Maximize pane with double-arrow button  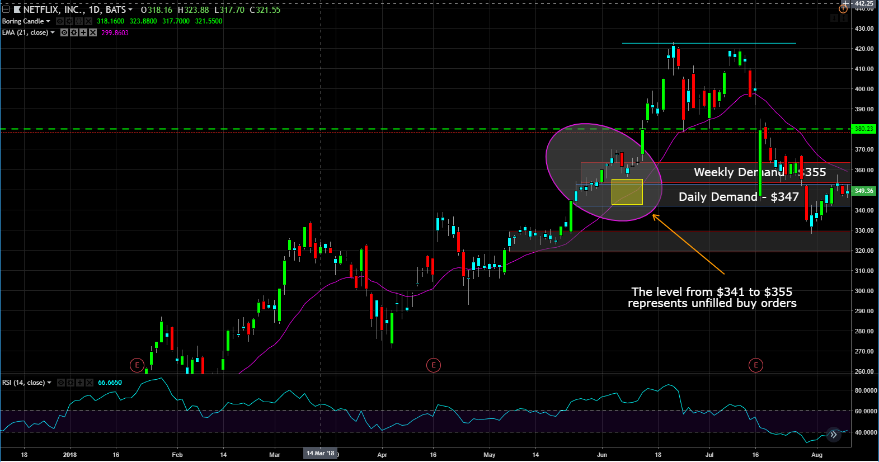pos(844,18)
